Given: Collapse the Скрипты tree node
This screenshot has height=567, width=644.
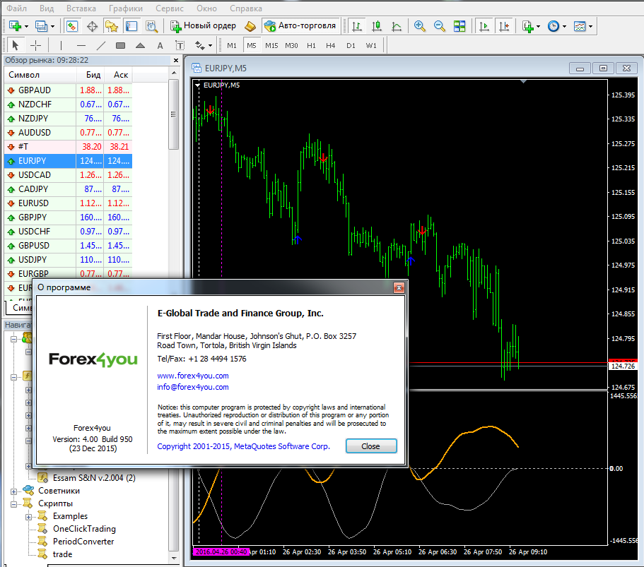Looking at the screenshot, I should (13, 504).
